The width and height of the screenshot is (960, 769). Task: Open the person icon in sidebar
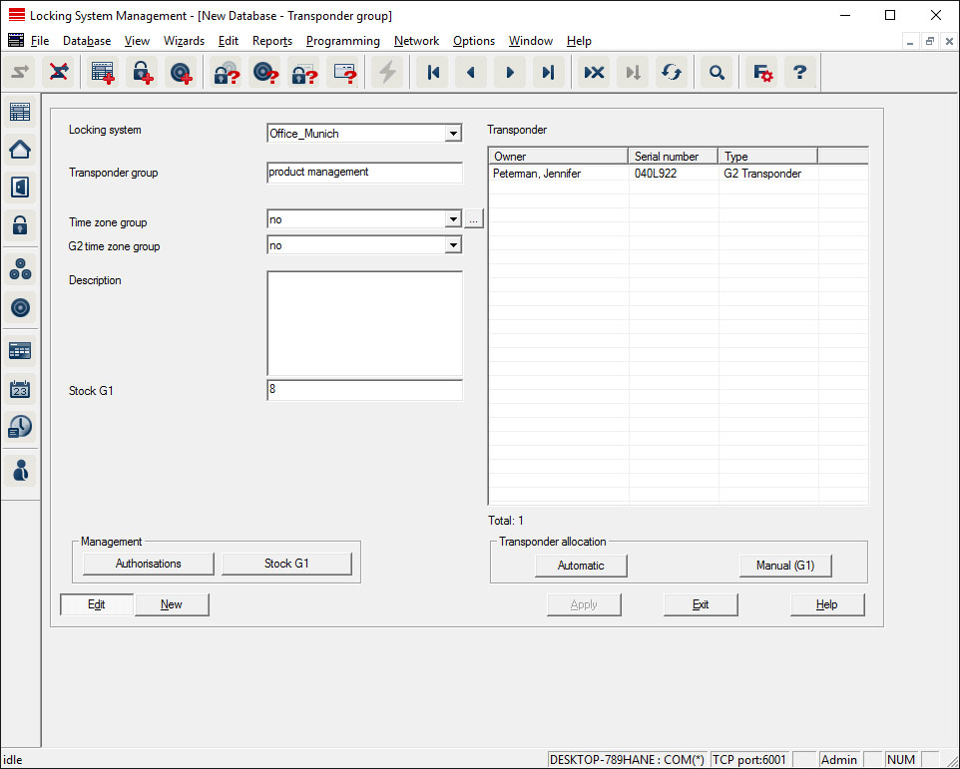click(20, 469)
